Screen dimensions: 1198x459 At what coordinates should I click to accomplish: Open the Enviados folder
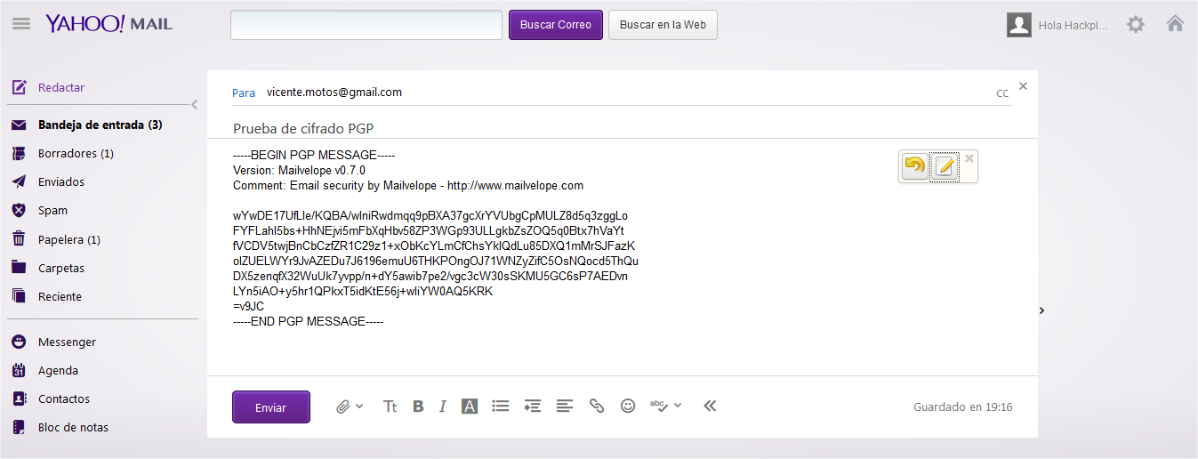[x=61, y=182]
